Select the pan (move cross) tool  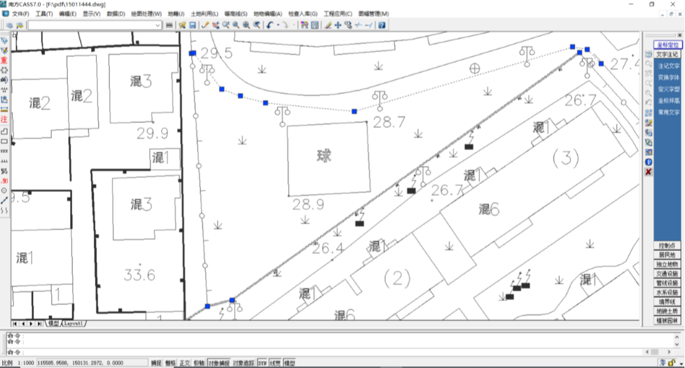(x=338, y=25)
